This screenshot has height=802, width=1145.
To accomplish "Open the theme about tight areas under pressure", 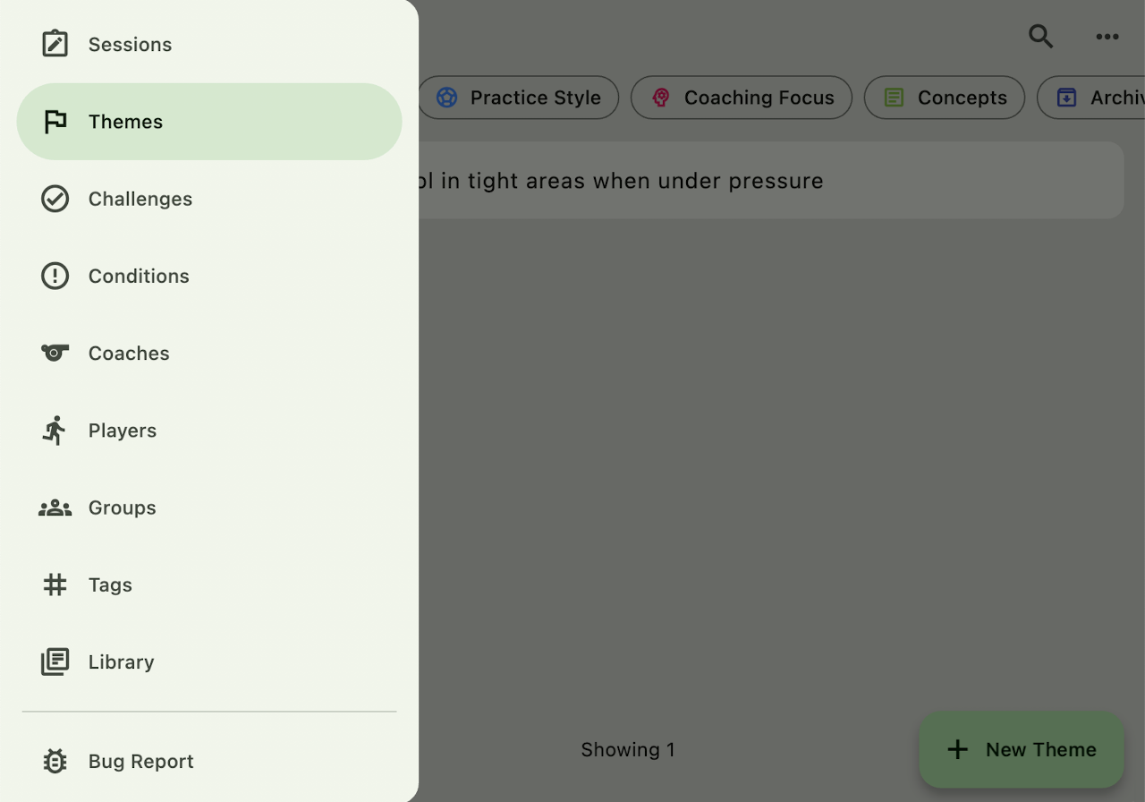I will (769, 181).
